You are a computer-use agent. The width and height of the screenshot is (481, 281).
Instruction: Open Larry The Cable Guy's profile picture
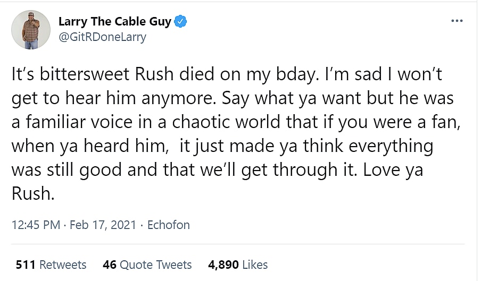click(x=31, y=30)
